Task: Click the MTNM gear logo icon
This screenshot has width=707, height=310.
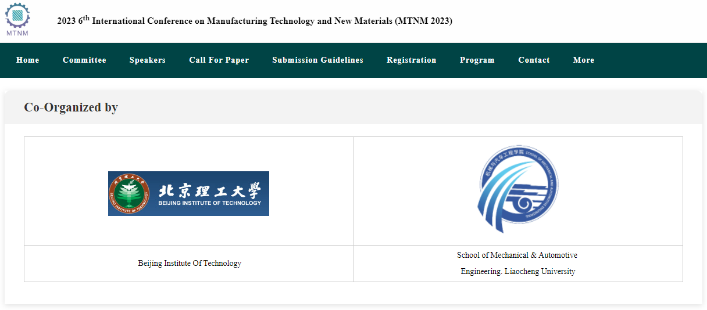Action: (x=17, y=19)
